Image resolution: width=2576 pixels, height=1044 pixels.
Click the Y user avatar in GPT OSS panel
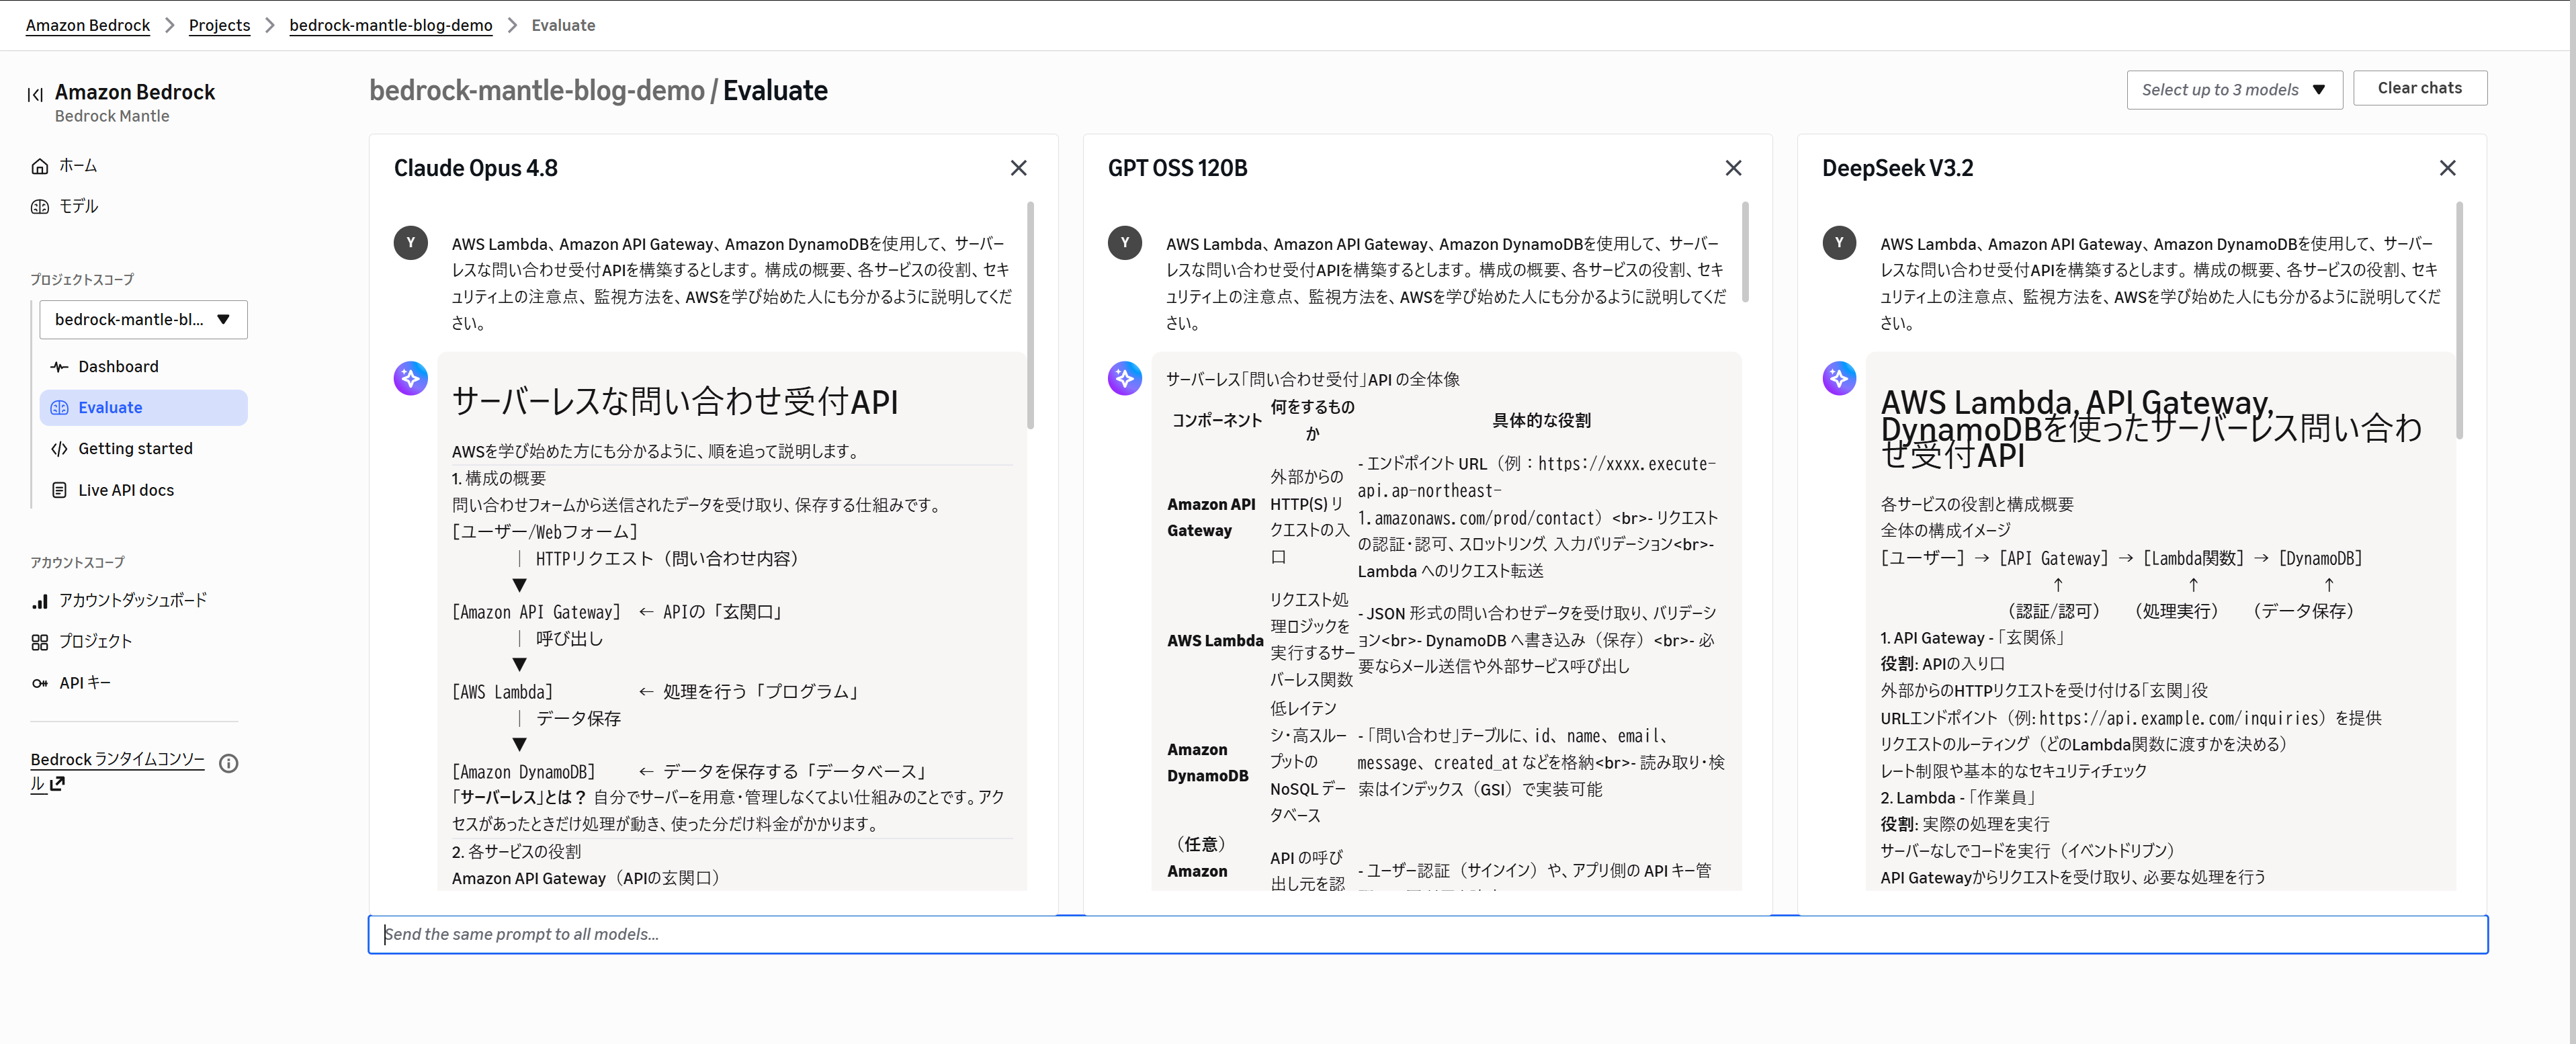point(1124,243)
